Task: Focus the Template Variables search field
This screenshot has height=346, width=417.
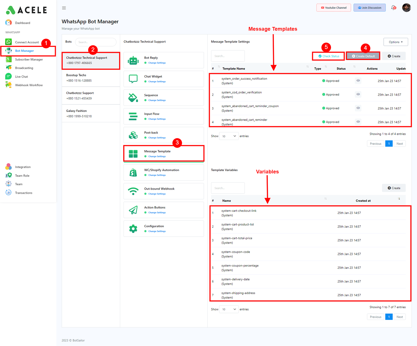Action: click(x=228, y=188)
